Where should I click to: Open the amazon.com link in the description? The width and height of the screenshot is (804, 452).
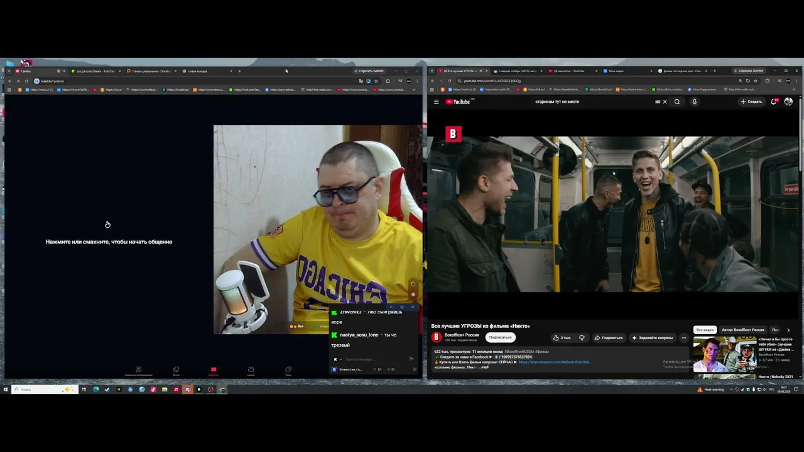coord(555,362)
